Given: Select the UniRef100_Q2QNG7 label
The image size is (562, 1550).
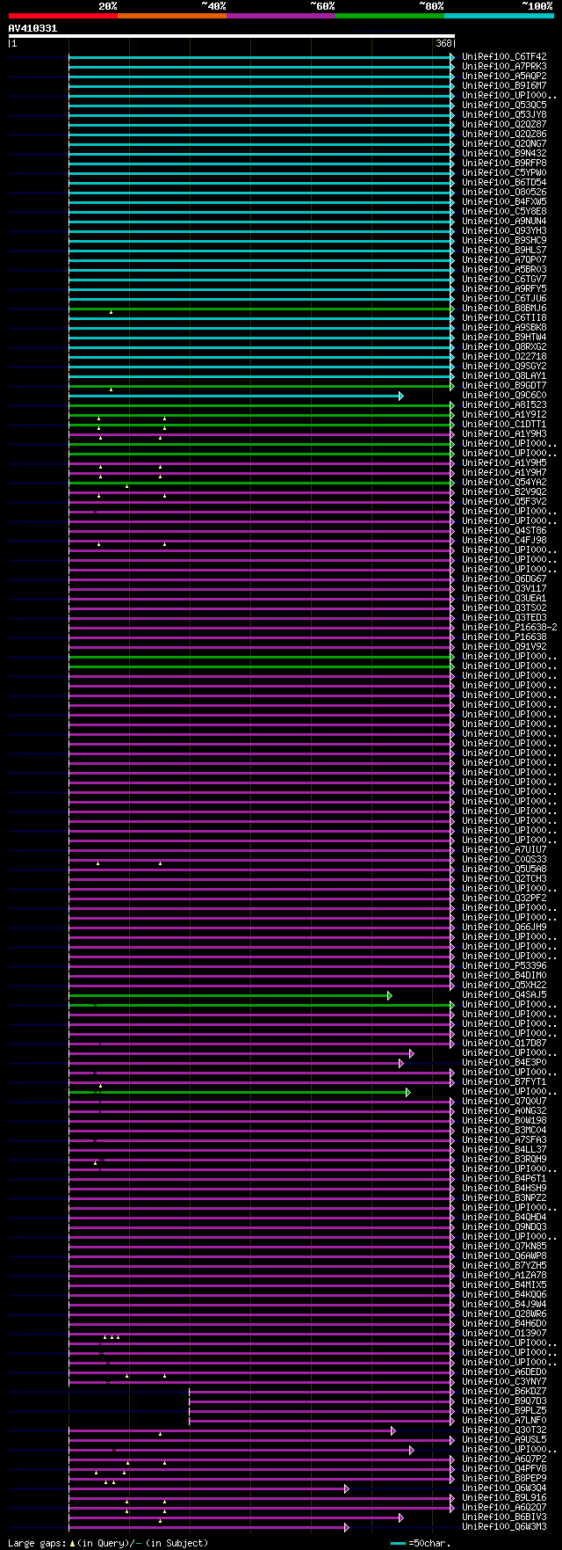Looking at the screenshot, I should coord(504,144).
